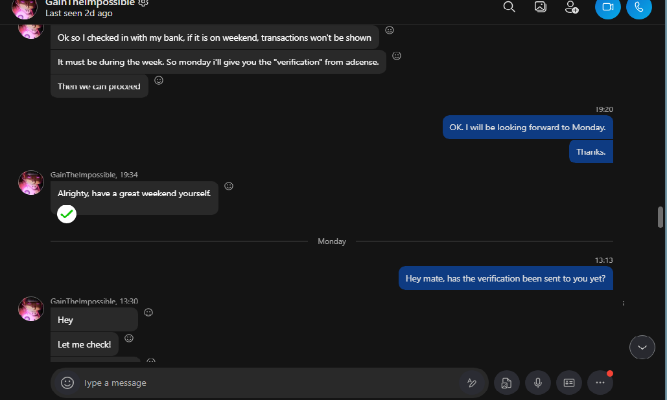Viewport: 667px width, 400px height.
Task: React to "Let me check!" message
Action: (x=129, y=338)
